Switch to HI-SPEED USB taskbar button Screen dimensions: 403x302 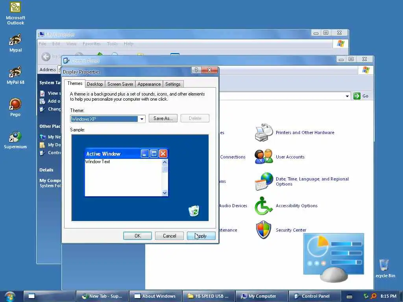pyautogui.click(x=209, y=296)
